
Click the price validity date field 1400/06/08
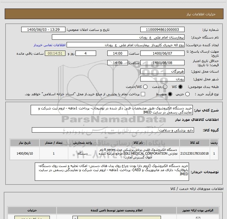click(x=162, y=63)
